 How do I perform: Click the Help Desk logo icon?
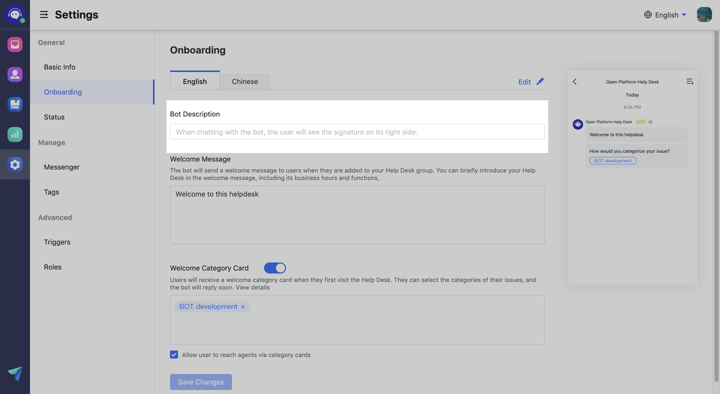[15, 14]
